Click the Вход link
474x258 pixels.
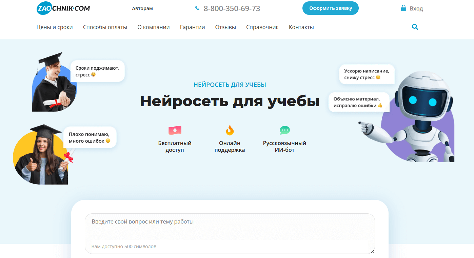[x=416, y=8]
